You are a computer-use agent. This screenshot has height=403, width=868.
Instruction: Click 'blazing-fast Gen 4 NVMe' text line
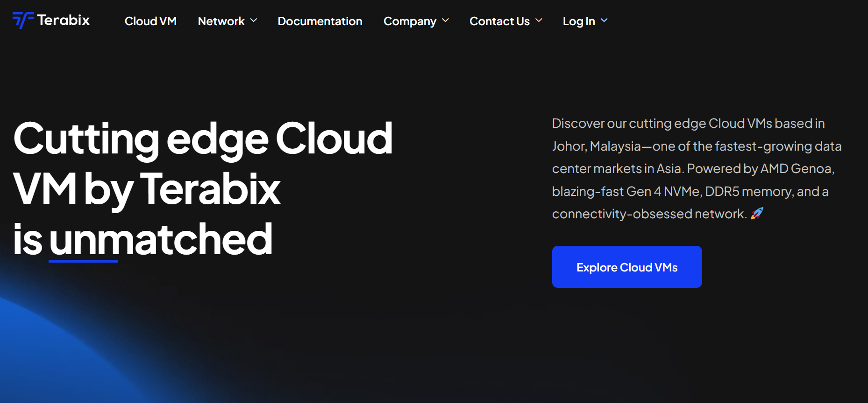pyautogui.click(x=626, y=191)
